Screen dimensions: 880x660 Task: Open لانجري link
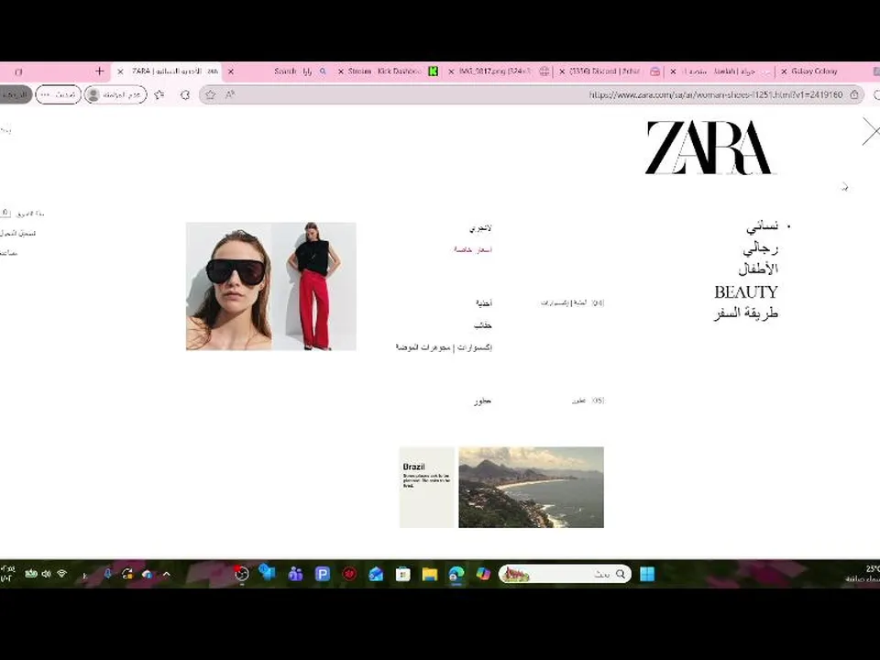(x=480, y=228)
